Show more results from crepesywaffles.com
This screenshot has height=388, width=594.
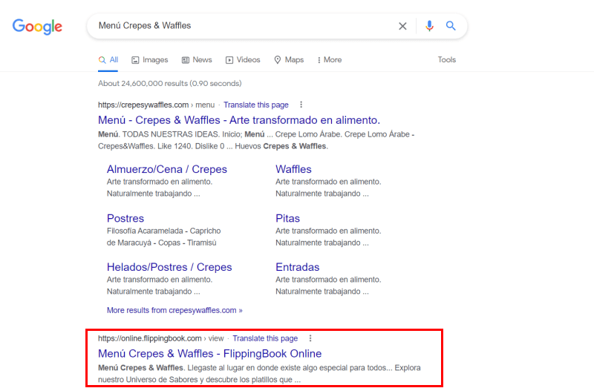(x=174, y=310)
